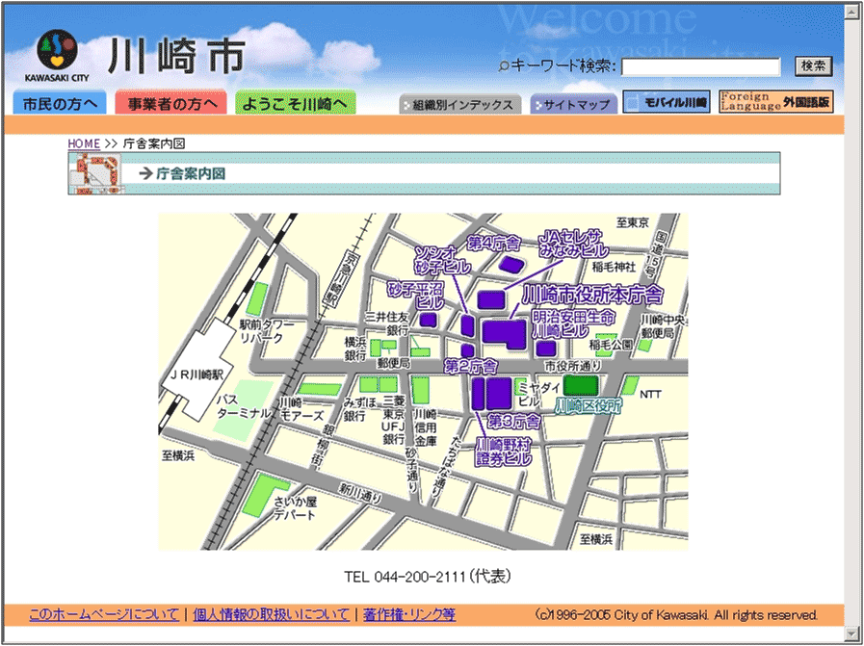The height and width of the screenshot is (646, 864).
Task: Open the 市民の方へ tab
Action: tap(60, 104)
